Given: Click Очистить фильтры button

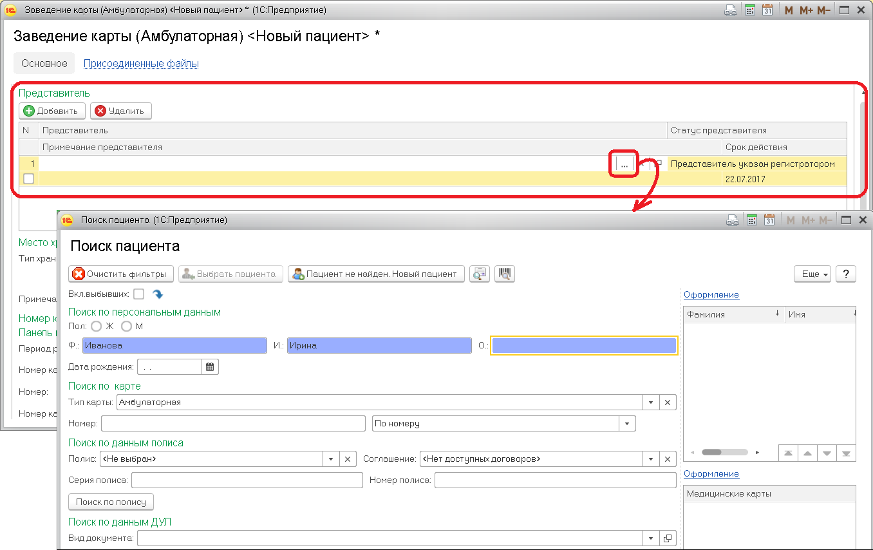Looking at the screenshot, I should click(x=121, y=274).
